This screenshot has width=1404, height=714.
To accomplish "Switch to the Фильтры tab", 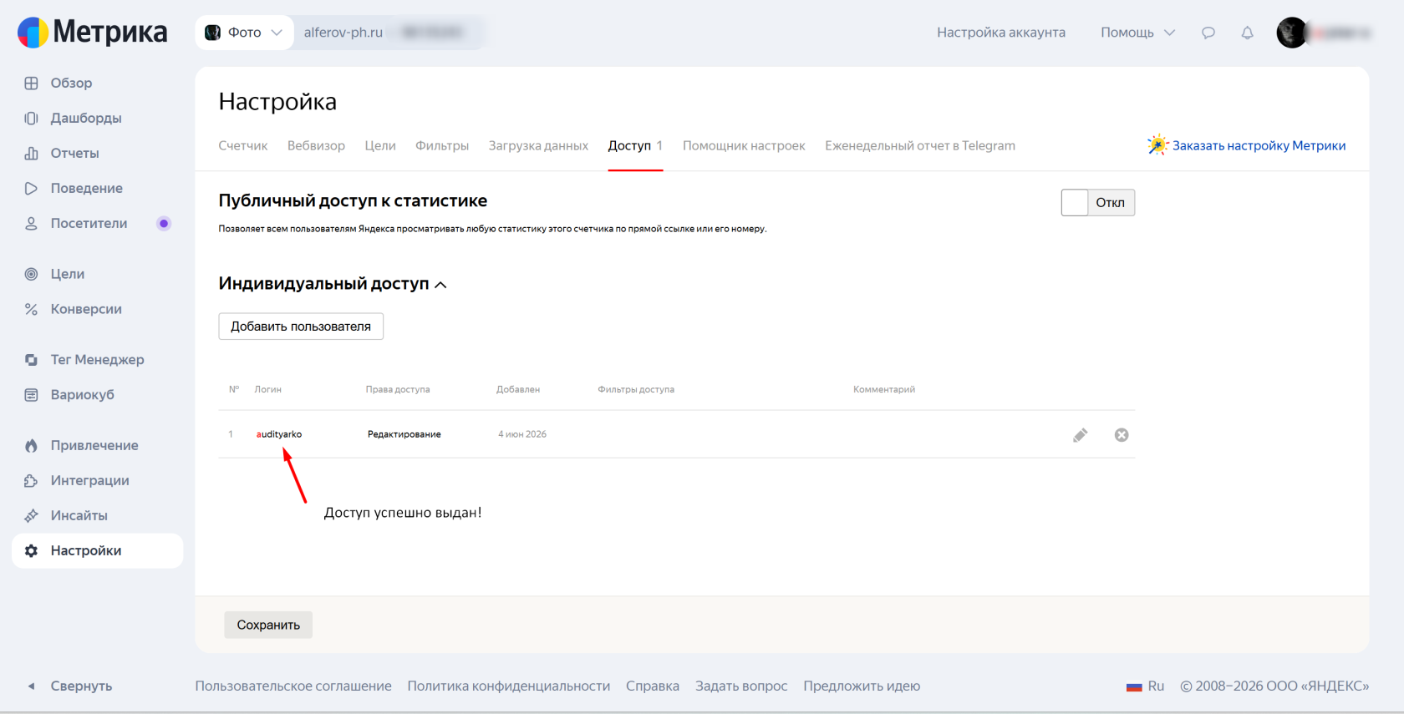I will coord(442,145).
